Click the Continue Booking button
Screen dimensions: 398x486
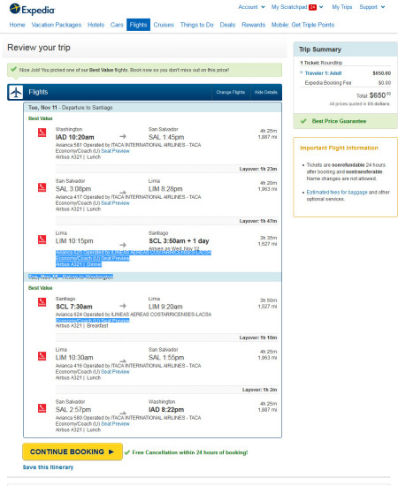(73, 452)
